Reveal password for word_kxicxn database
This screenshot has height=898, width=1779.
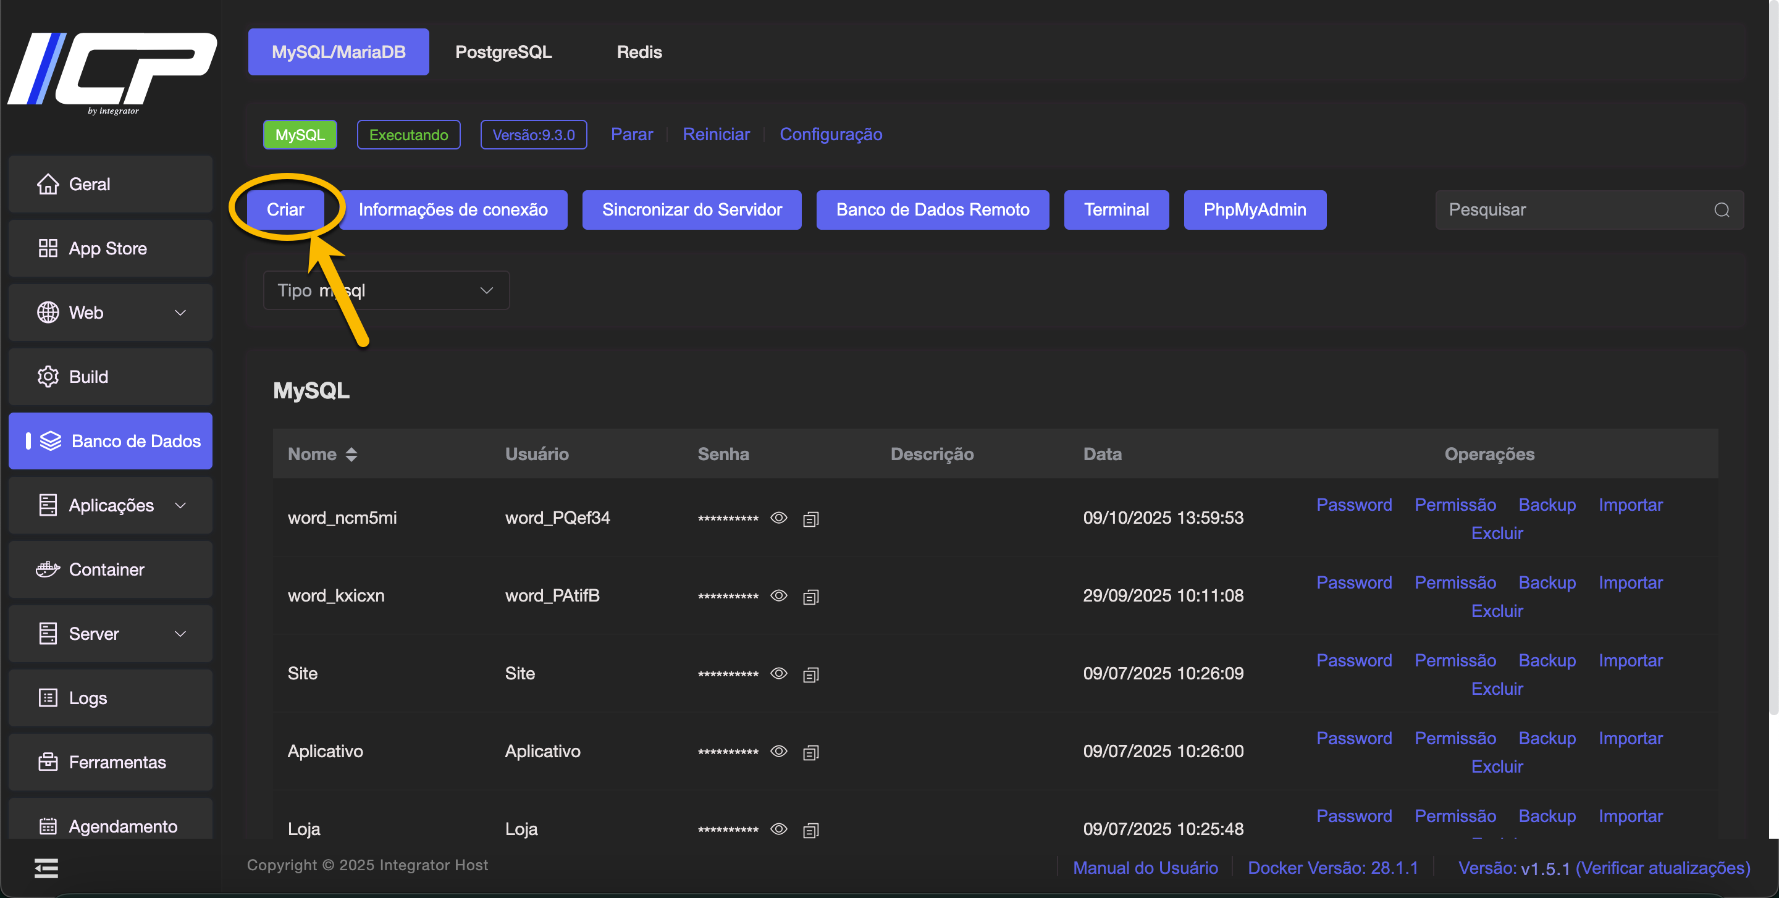(778, 595)
